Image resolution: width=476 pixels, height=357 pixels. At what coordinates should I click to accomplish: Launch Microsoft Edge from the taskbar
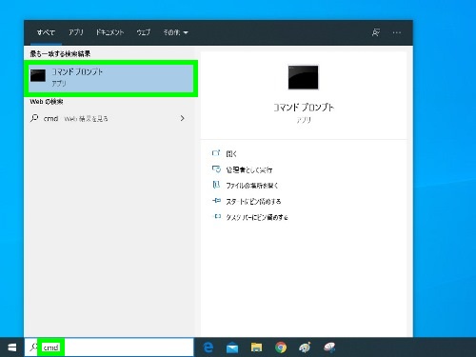[x=208, y=347]
